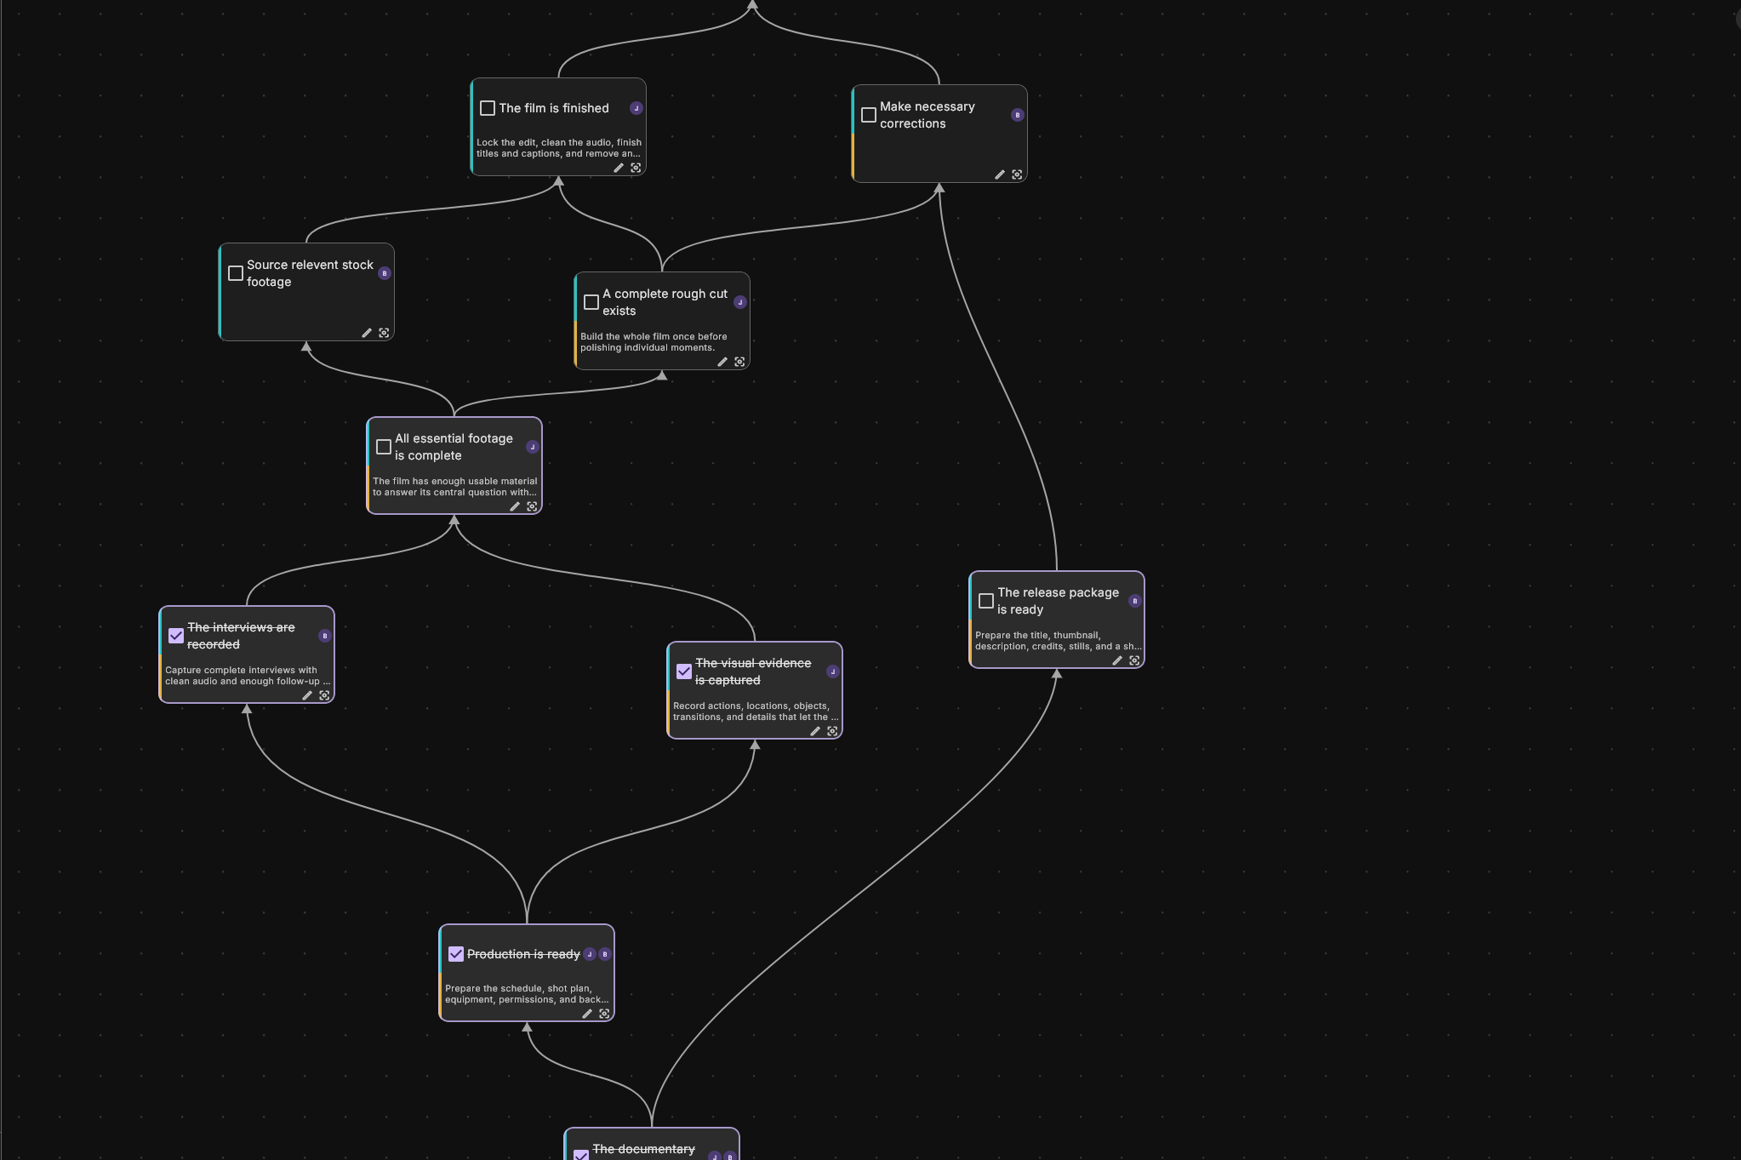Image resolution: width=1741 pixels, height=1160 pixels.
Task: Mark 'All essential footage is complete' done
Action: [x=384, y=447]
